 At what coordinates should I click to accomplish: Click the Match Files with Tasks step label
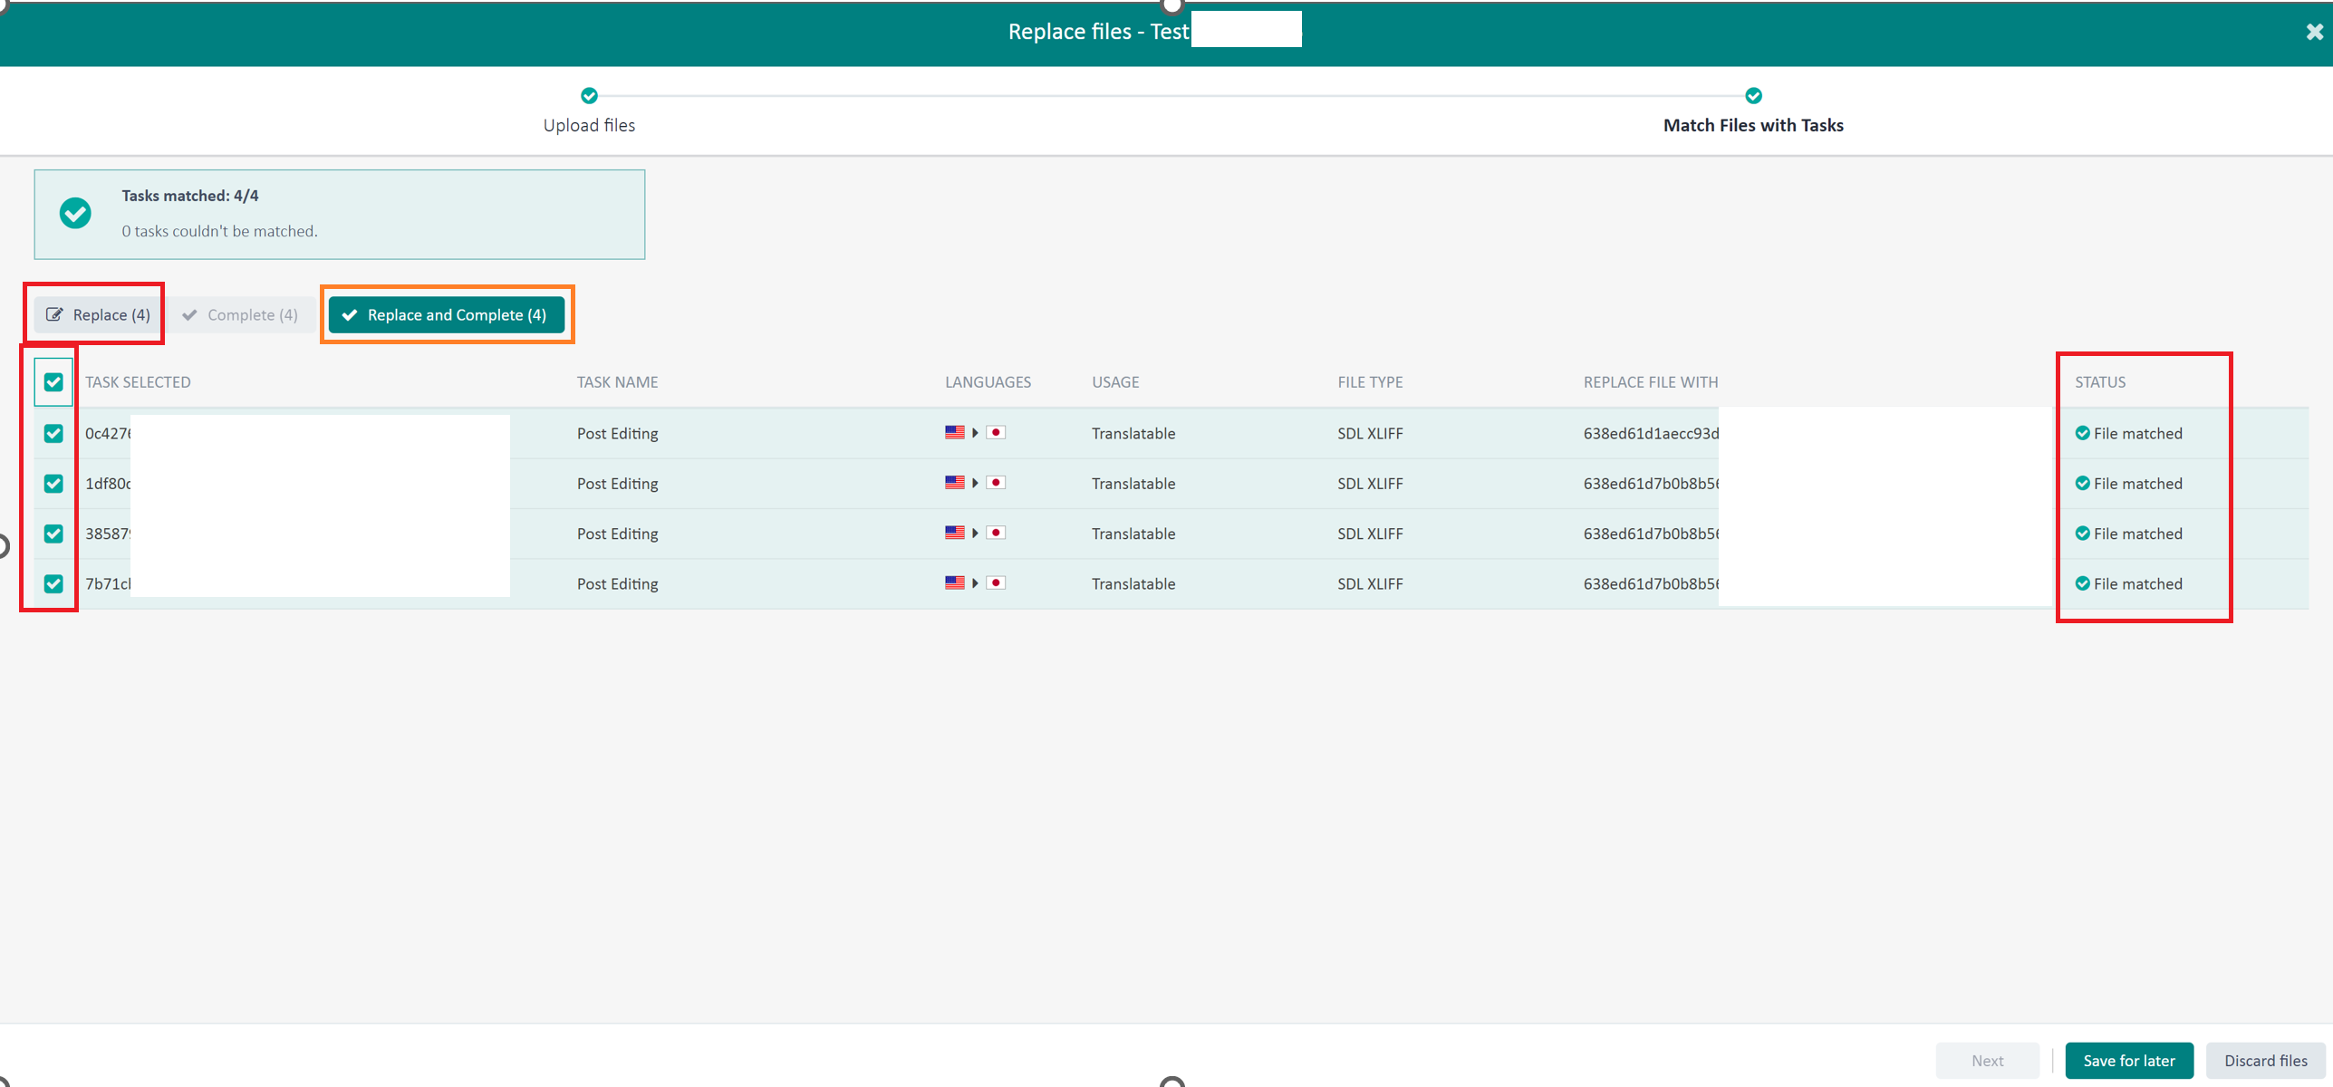[x=1753, y=125]
